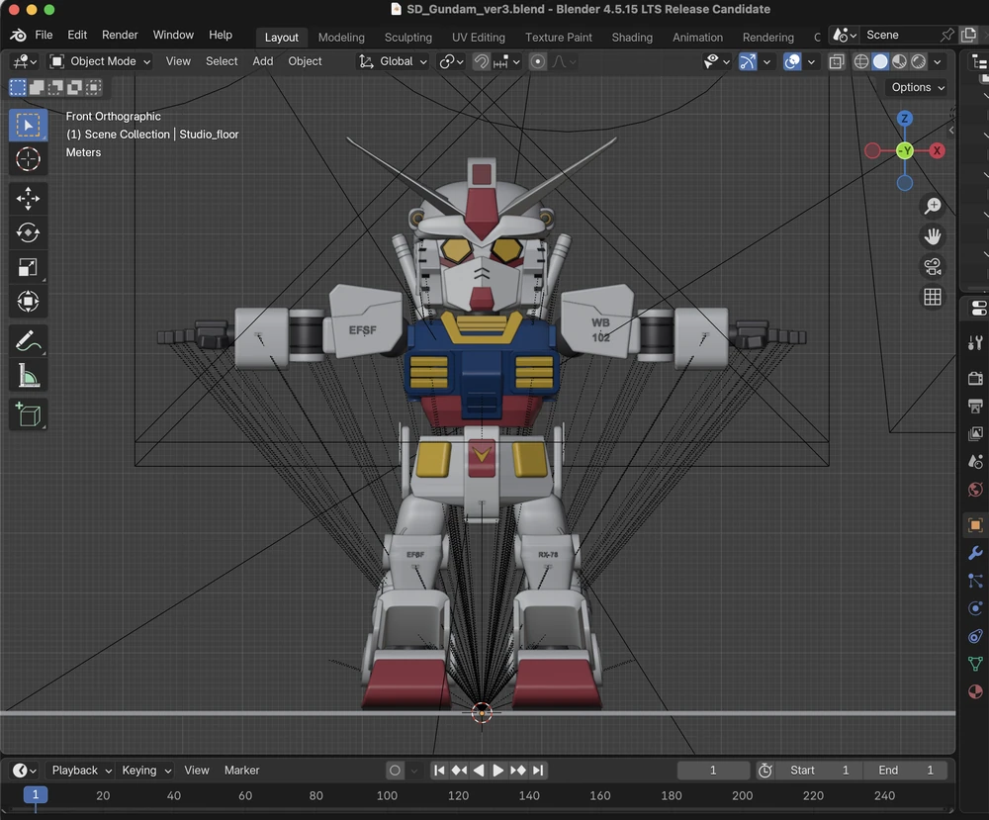Choose the Rotate tool
This screenshot has width=989, height=820.
(x=28, y=232)
